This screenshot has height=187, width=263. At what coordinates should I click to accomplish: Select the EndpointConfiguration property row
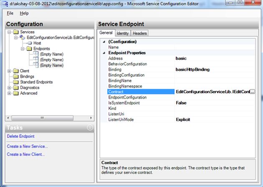click(181, 97)
